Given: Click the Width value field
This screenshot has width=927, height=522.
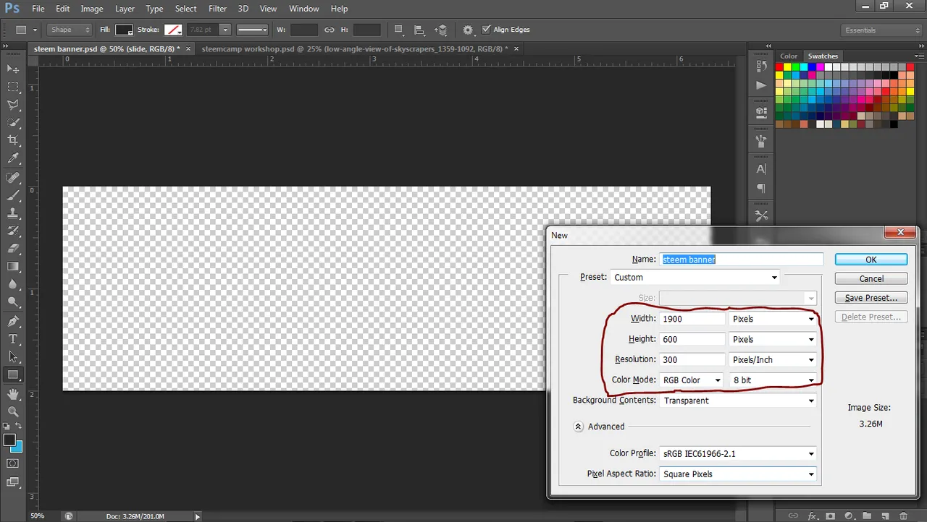Looking at the screenshot, I should click(692, 319).
